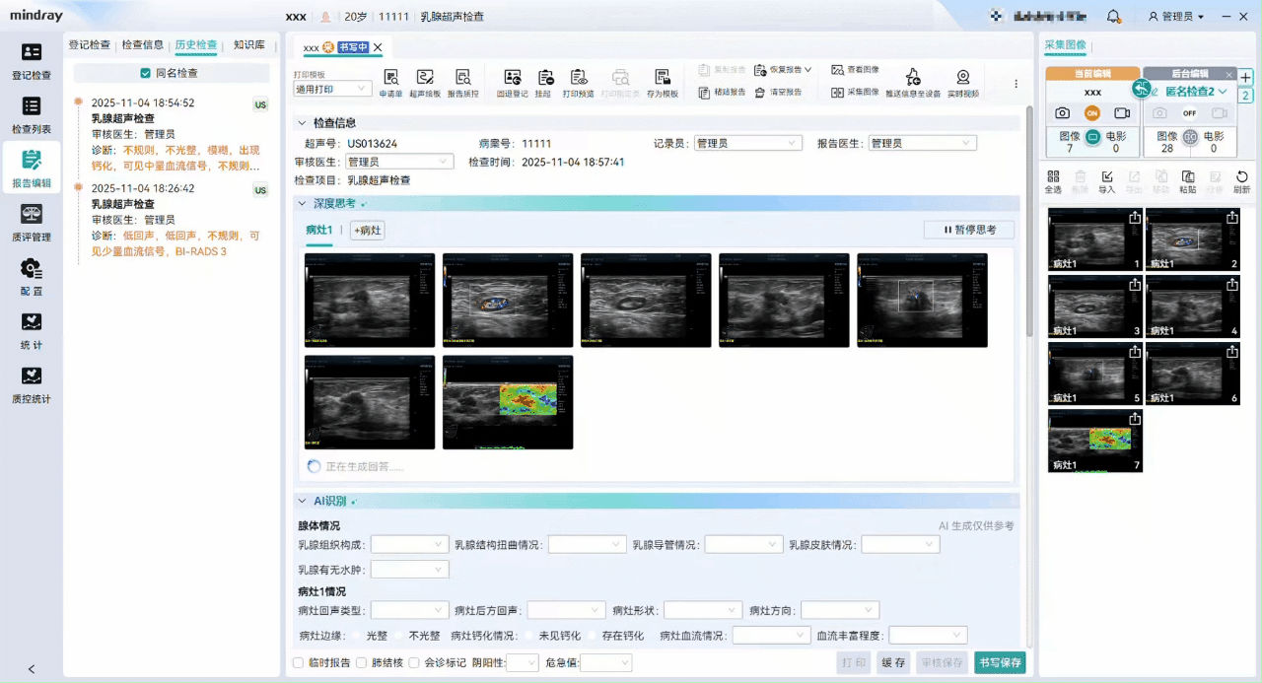The height and width of the screenshot is (683, 1262).
Task: Click the 超声绘板 drawing board icon
Action: [x=425, y=80]
